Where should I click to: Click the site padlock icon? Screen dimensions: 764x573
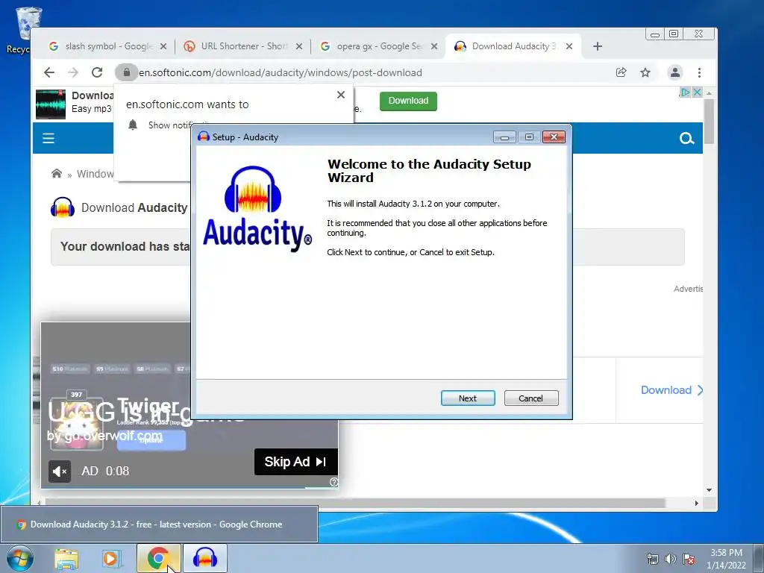126,72
